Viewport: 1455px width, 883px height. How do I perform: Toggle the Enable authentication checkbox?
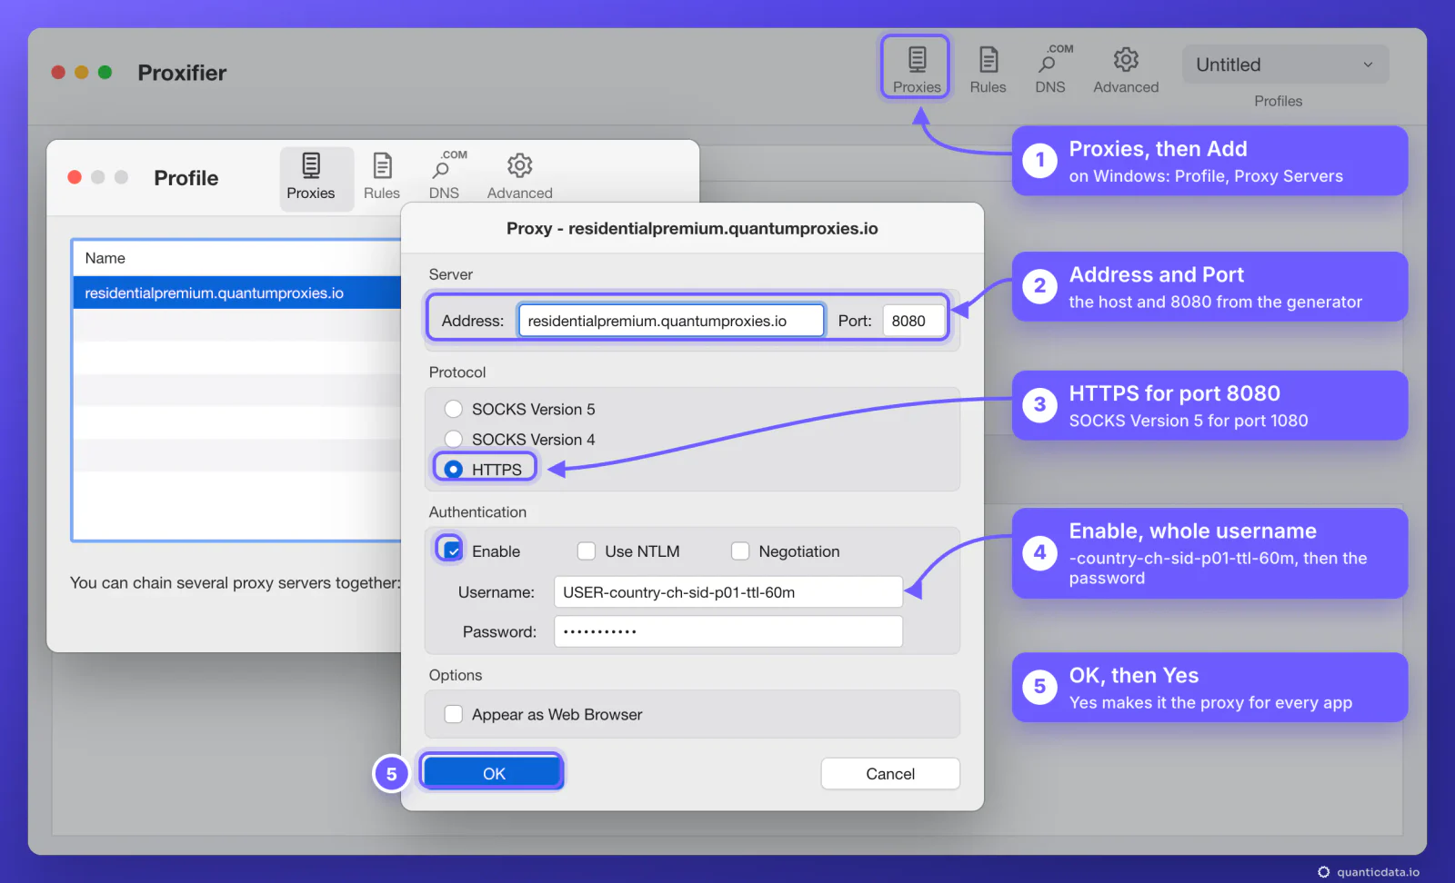pos(453,551)
